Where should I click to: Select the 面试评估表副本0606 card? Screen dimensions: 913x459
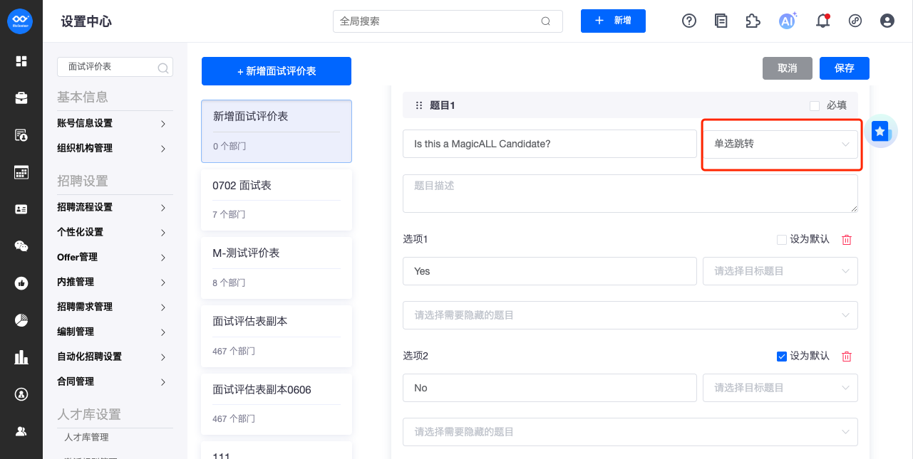[277, 404]
